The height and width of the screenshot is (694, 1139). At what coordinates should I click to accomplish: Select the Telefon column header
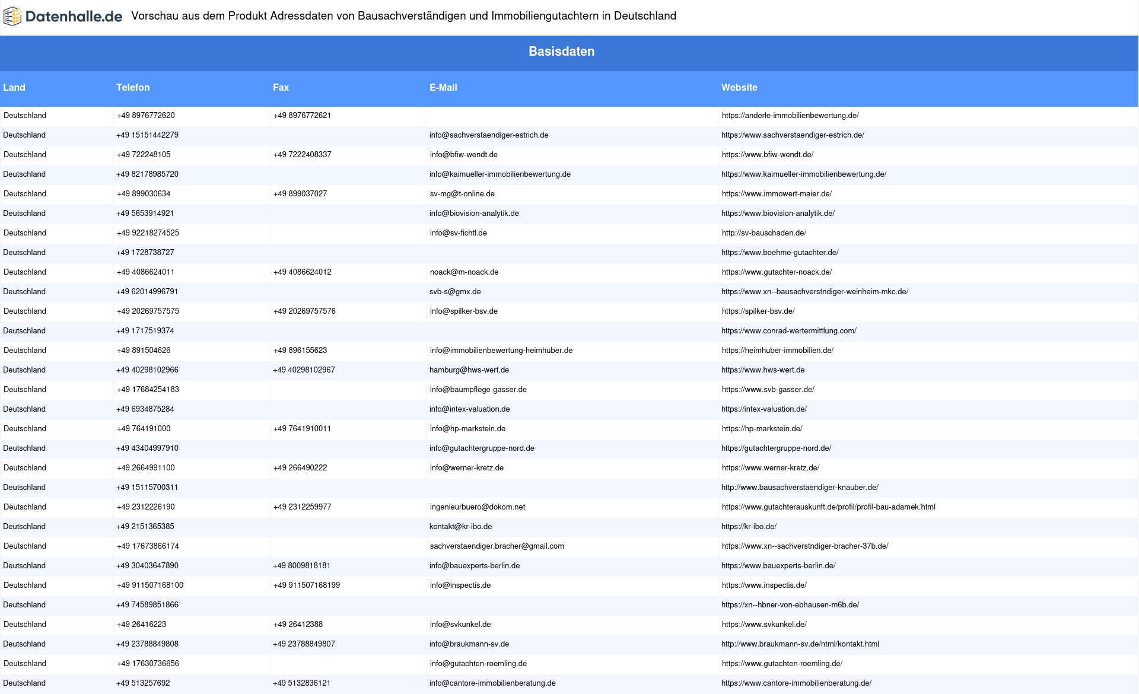[x=133, y=87]
